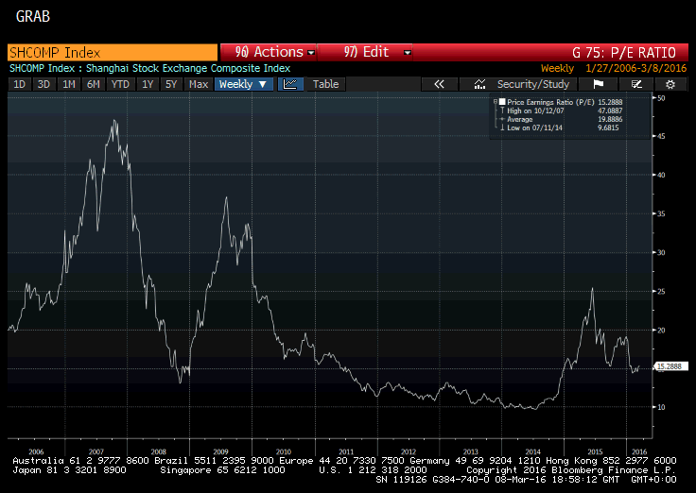Collapse the Price Earnings Ratio legend tree
The width and height of the screenshot is (696, 493).
tap(496, 100)
